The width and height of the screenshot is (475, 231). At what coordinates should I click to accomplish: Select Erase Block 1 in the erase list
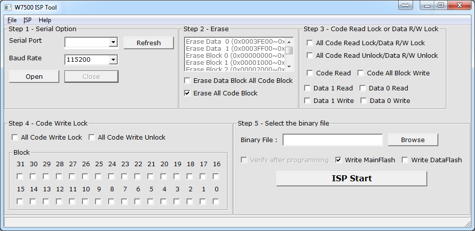[x=235, y=62]
